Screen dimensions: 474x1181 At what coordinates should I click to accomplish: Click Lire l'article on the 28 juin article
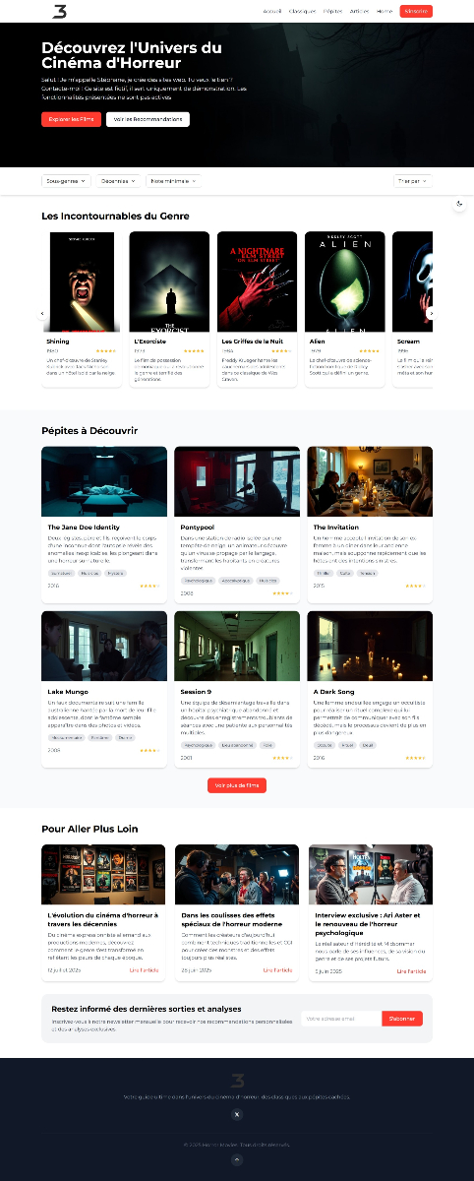point(277,970)
